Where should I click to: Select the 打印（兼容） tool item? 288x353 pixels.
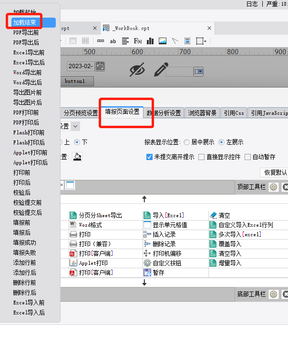pyautogui.click(x=90, y=244)
